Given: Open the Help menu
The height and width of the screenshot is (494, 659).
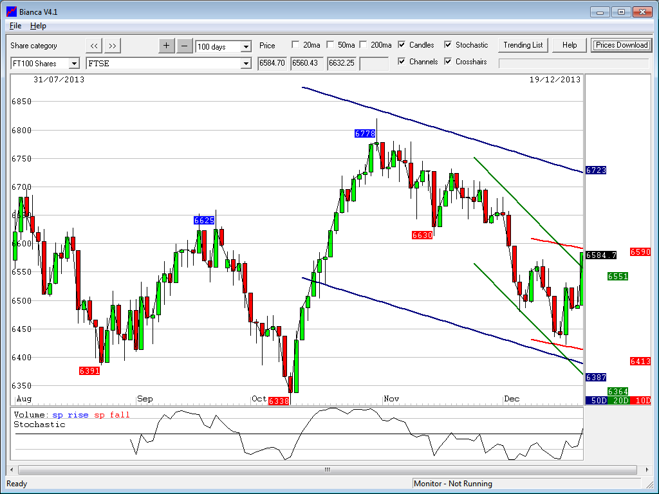Looking at the screenshot, I should [38, 26].
